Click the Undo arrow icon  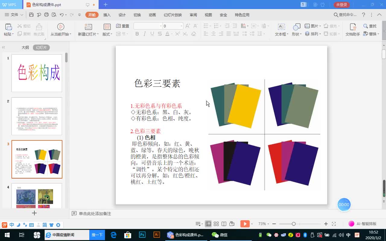pyautogui.click(x=62, y=15)
